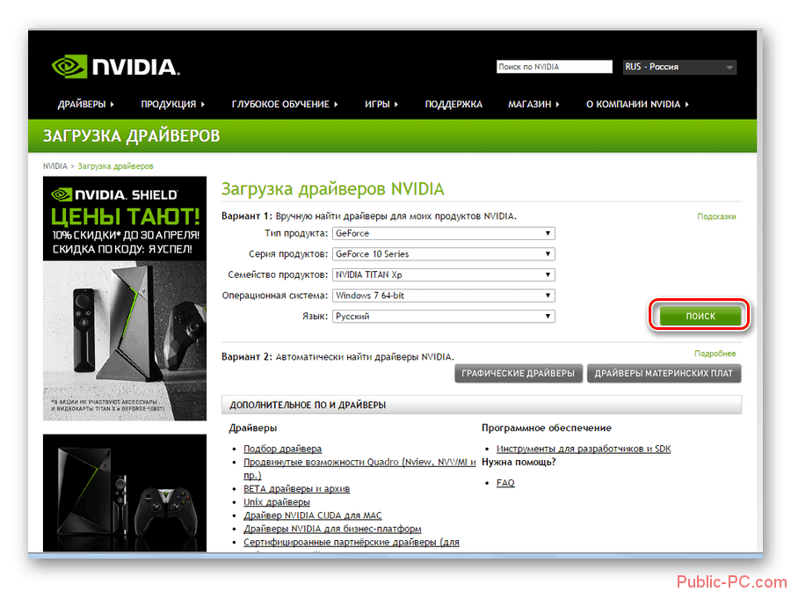Follow the Подсказки link

(x=716, y=216)
